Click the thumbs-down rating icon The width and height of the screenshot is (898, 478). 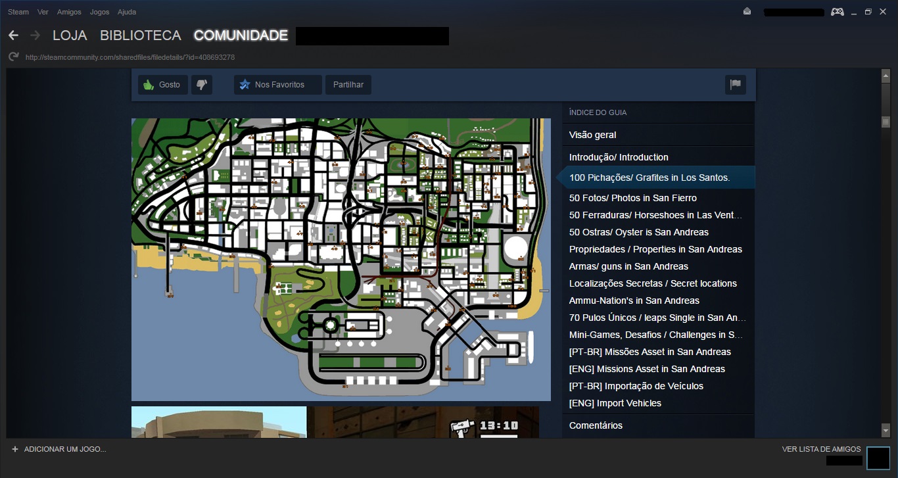(x=202, y=85)
